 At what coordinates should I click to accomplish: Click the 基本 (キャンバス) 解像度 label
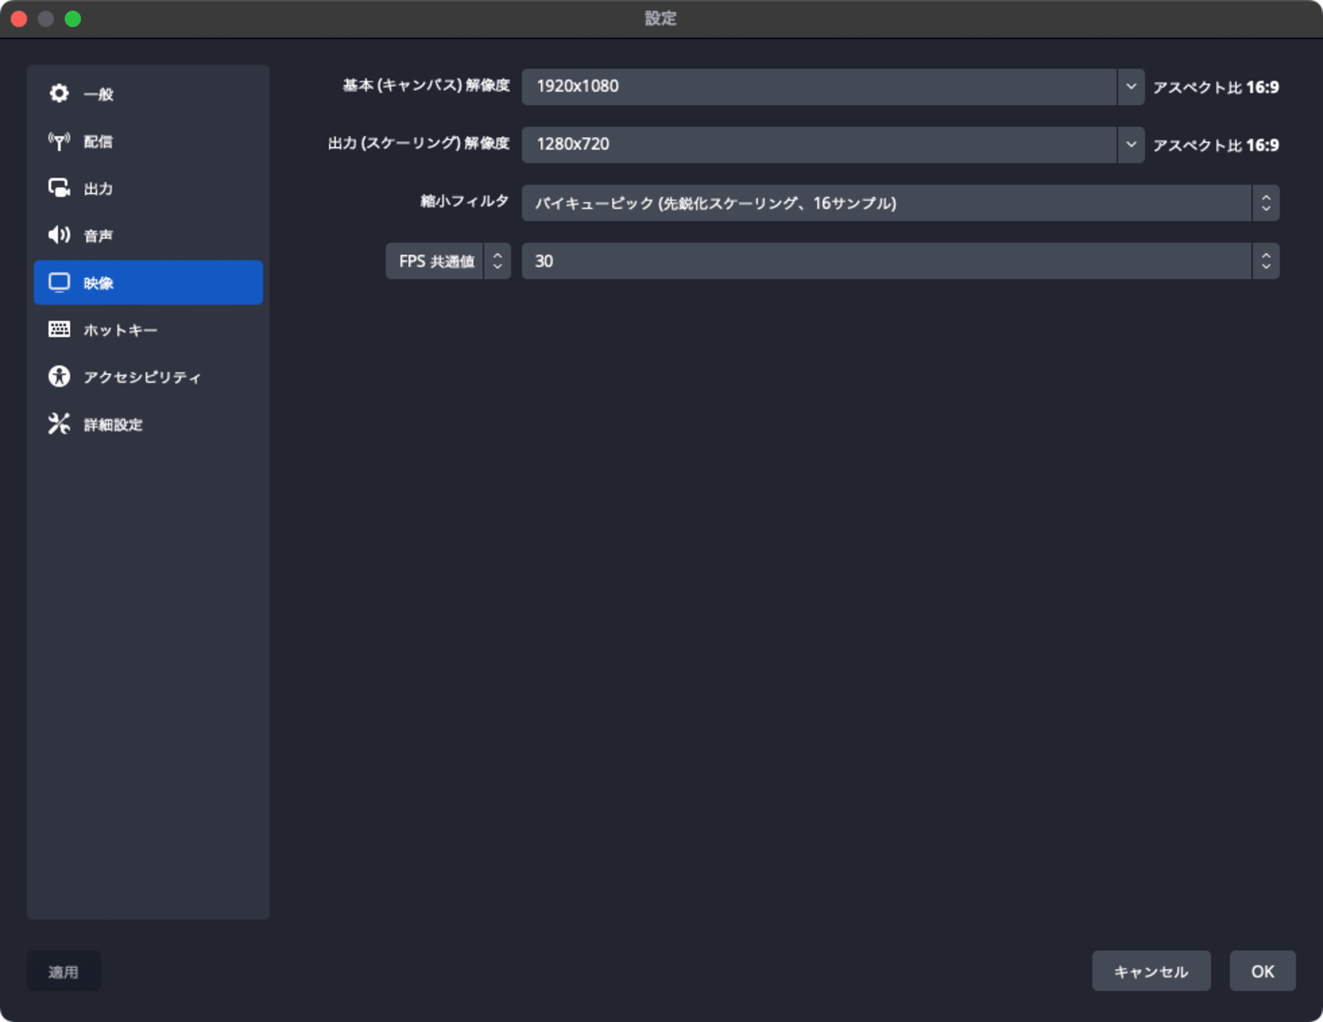click(x=426, y=85)
